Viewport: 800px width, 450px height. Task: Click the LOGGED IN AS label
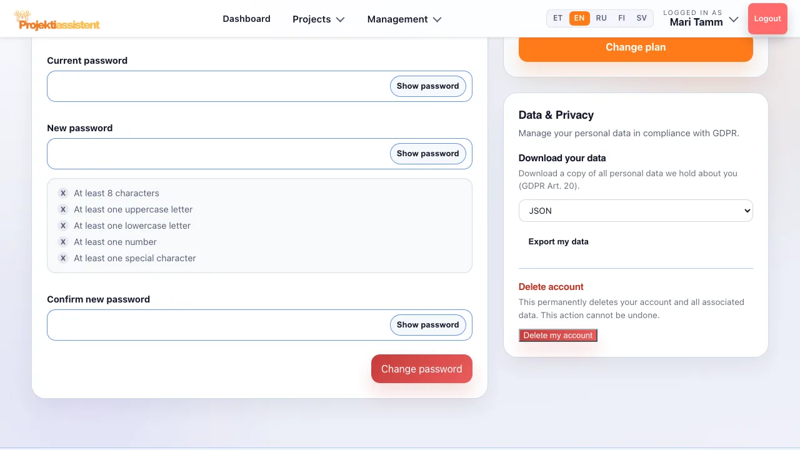tap(692, 12)
